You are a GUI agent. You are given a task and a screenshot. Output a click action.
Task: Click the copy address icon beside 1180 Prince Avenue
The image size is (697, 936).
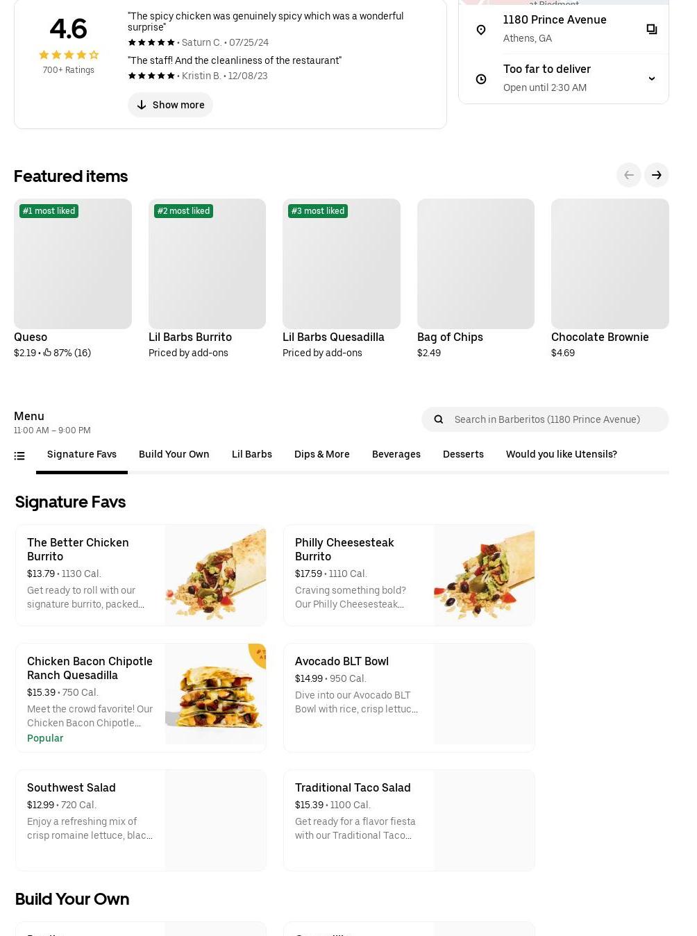point(651,29)
